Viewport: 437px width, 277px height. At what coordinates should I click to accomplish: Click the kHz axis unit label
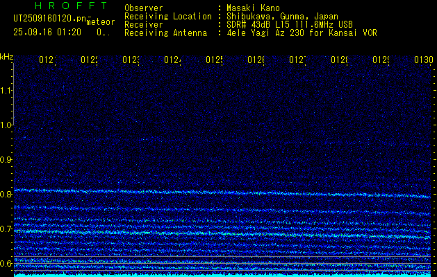[x=7, y=57]
